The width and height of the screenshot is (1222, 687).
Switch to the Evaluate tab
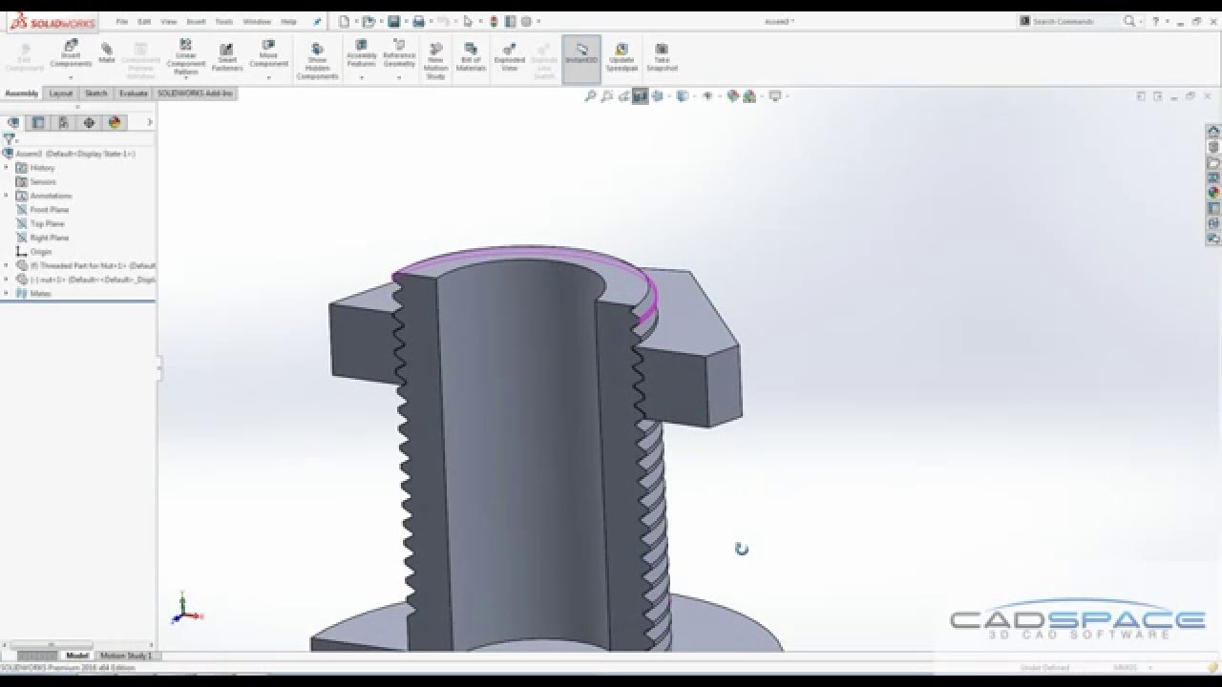tap(134, 94)
